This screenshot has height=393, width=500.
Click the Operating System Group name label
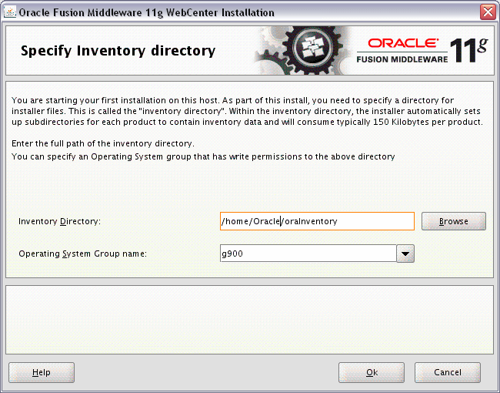[83, 254]
